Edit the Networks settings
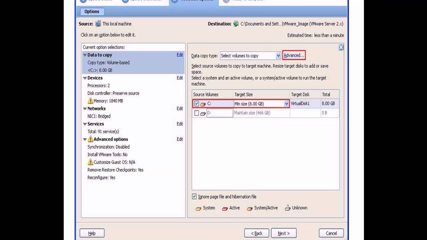Screen dimensions: 427x240 click(x=180, y=109)
